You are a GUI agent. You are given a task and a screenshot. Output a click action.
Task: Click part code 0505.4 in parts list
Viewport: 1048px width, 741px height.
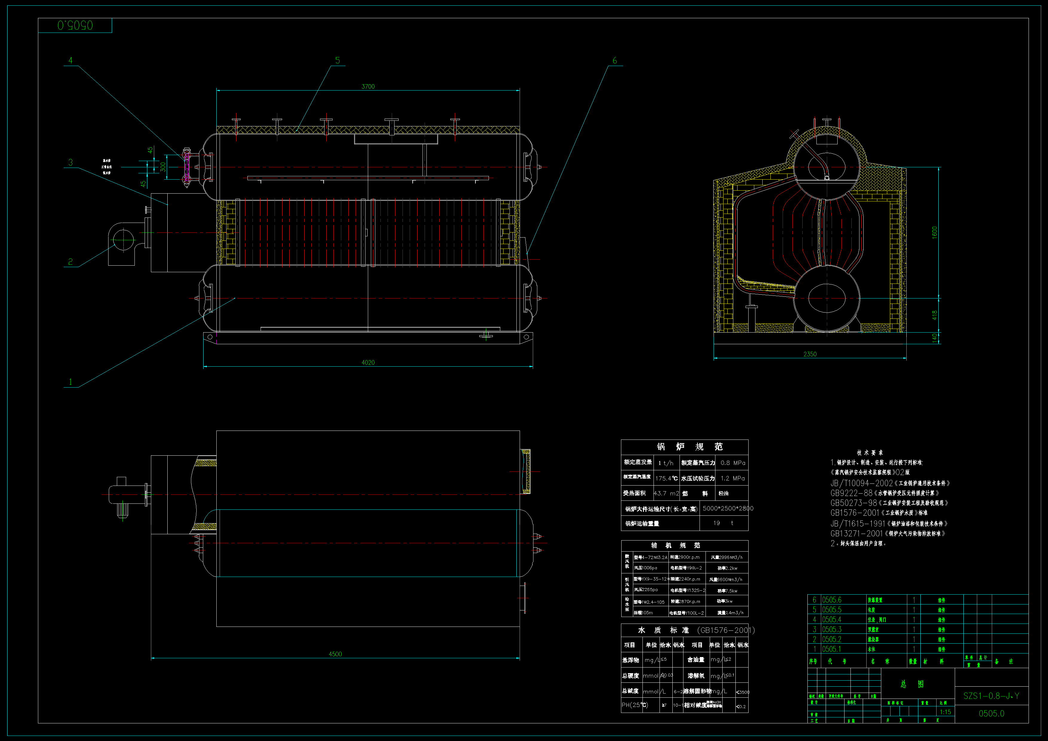[x=832, y=620]
